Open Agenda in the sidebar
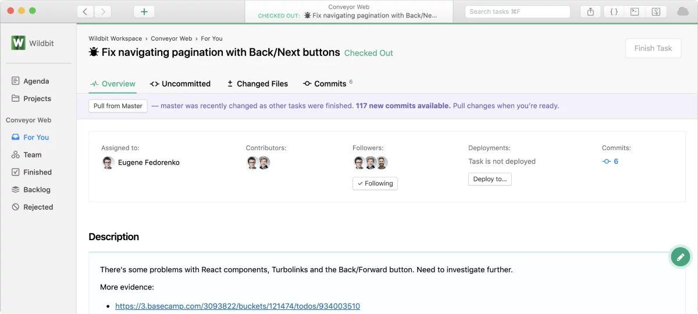Screen dimensions: 698x314 pos(31,81)
